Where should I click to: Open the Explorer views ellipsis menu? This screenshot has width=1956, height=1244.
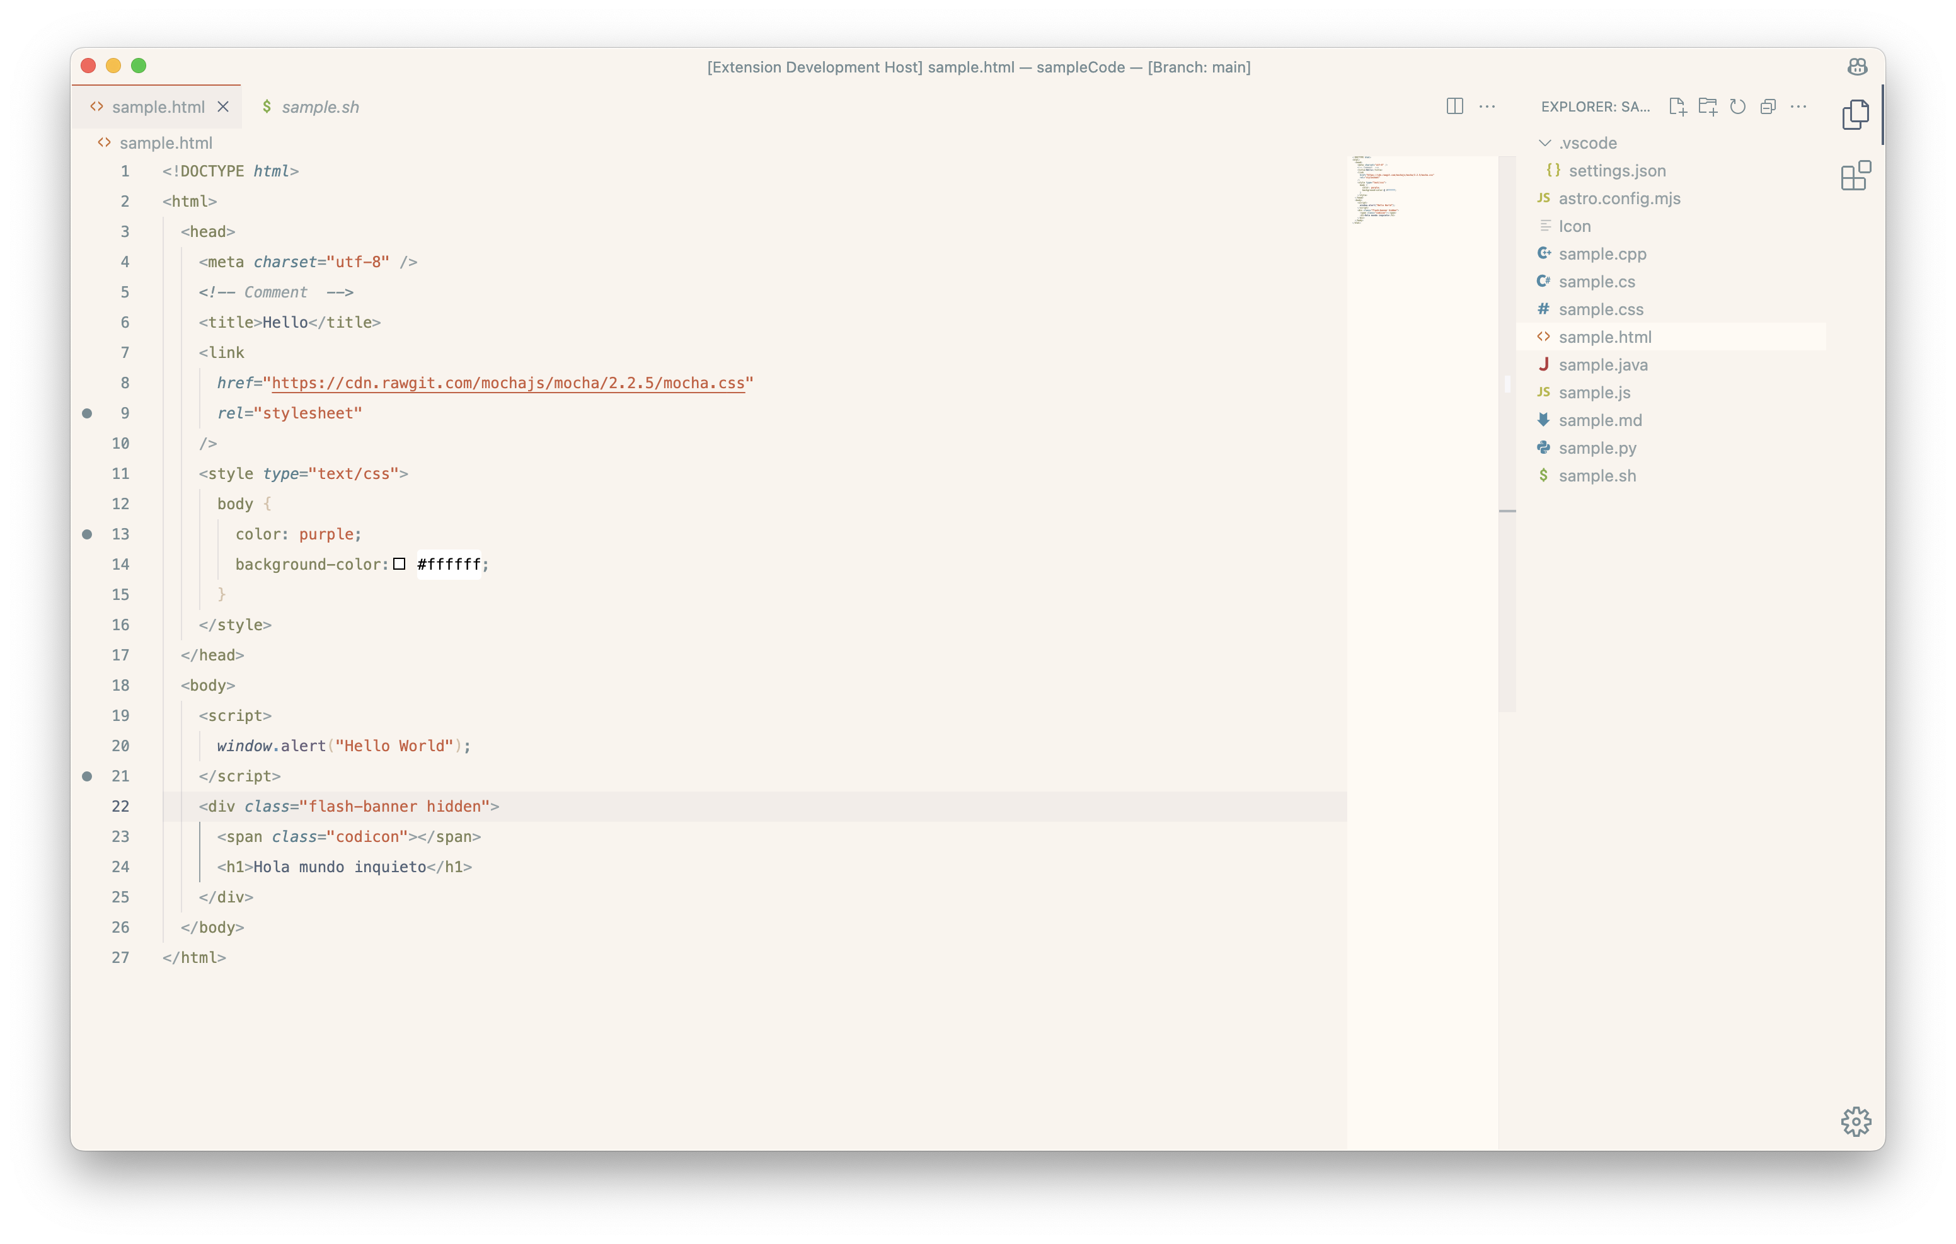pyautogui.click(x=1798, y=107)
